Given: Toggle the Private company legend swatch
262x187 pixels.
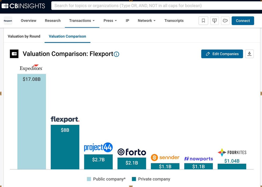Looking at the screenshot, I should [134, 179].
